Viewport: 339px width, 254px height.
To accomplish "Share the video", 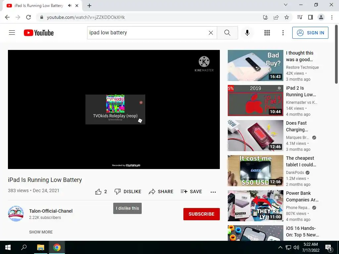I will 161,191.
